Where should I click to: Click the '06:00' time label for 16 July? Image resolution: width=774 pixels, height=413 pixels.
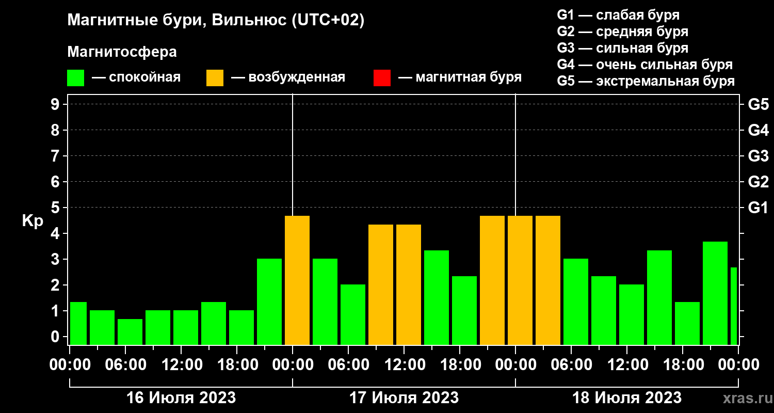coord(125,364)
